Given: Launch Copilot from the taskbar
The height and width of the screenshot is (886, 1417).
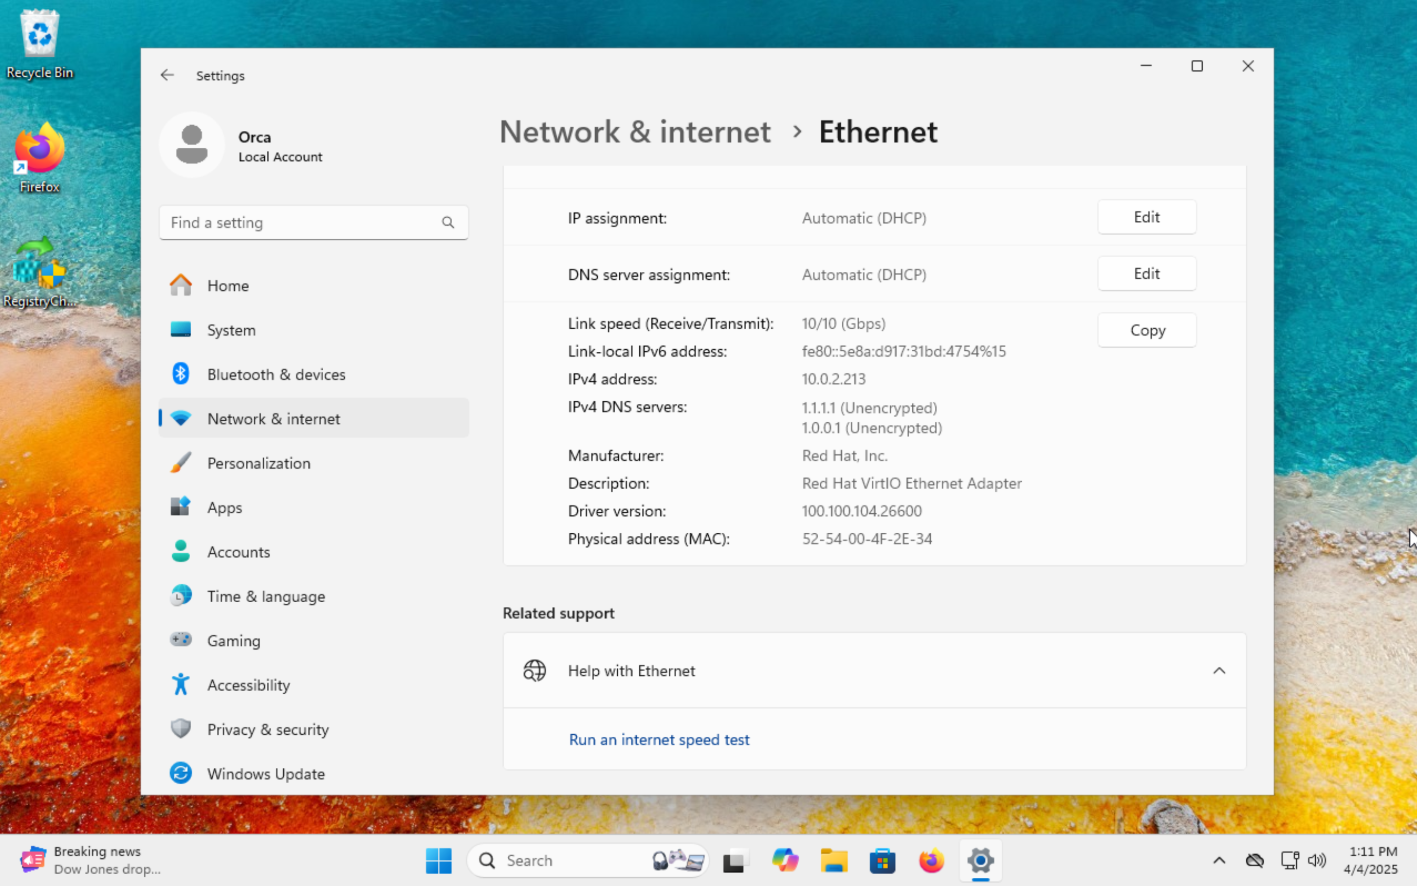Looking at the screenshot, I should click(784, 860).
